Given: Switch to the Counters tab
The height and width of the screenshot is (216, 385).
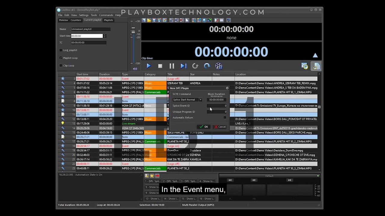Looking at the screenshot, I should coord(76,20).
